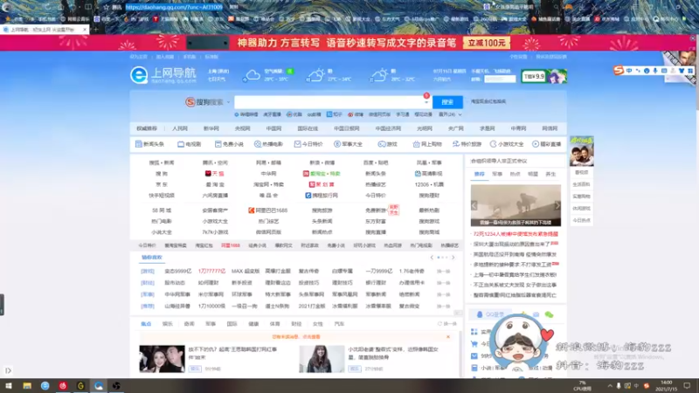Click the 天猫 link with red icon
Image resolution: width=699 pixels, height=393 pixels.
pos(214,173)
